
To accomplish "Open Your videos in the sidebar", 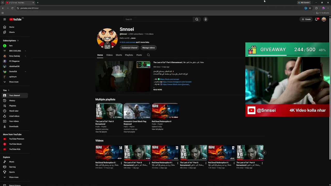I will tap(15, 121).
